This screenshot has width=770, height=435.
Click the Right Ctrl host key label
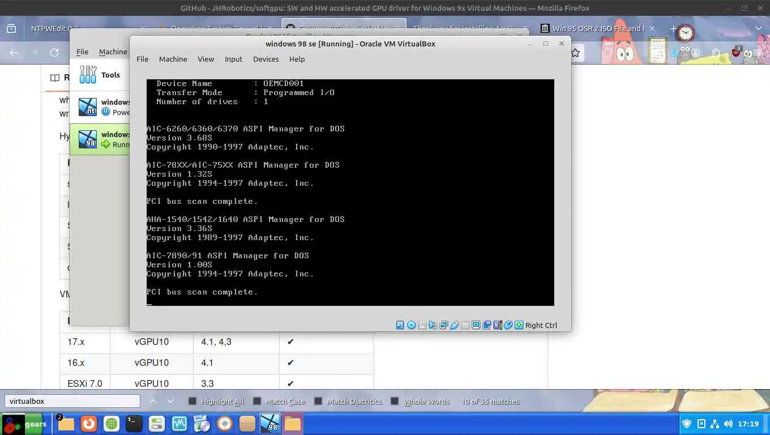pyautogui.click(x=541, y=325)
